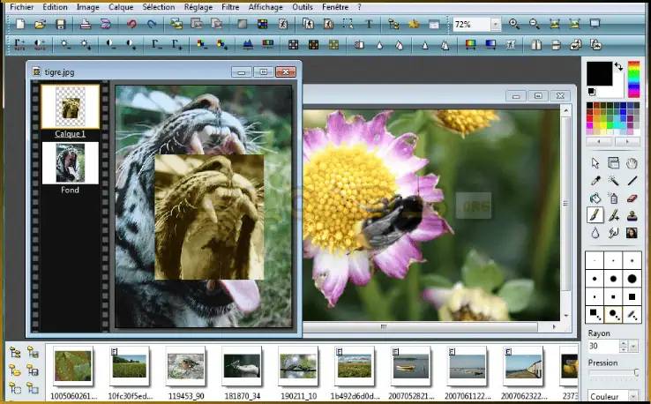The image size is (651, 404).
Task: Open the Sélection menu
Action: click(158, 7)
